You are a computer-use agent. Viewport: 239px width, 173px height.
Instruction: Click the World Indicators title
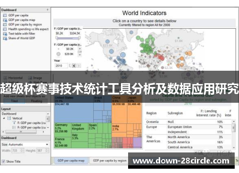(x=144, y=13)
